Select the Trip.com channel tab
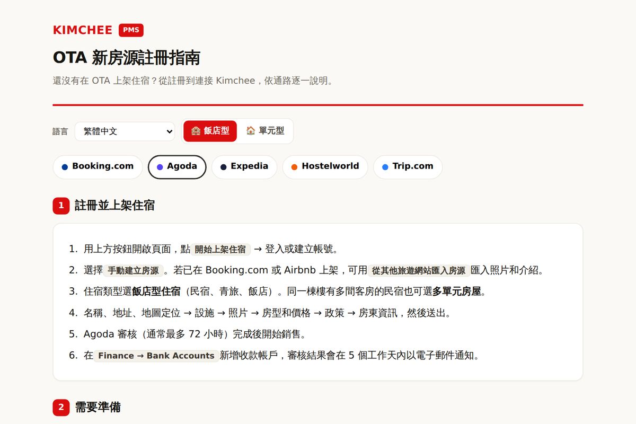This screenshot has width=636, height=424. click(408, 167)
